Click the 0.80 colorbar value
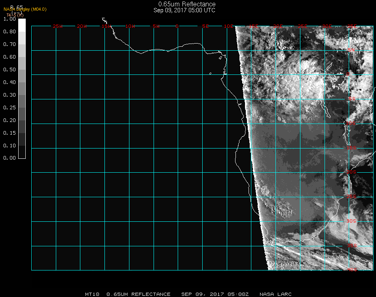The width and height of the screenshot is (376, 297). [9, 32]
